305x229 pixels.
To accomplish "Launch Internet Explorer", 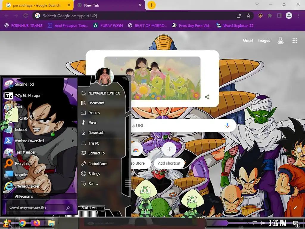I will 40,186.
